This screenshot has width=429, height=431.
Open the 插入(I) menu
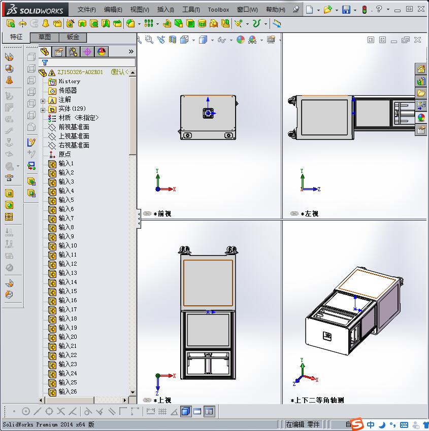166,10
